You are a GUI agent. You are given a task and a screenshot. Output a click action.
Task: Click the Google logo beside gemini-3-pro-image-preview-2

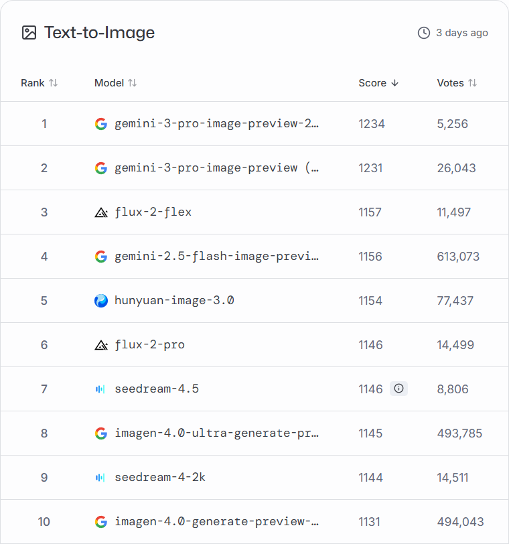point(101,124)
